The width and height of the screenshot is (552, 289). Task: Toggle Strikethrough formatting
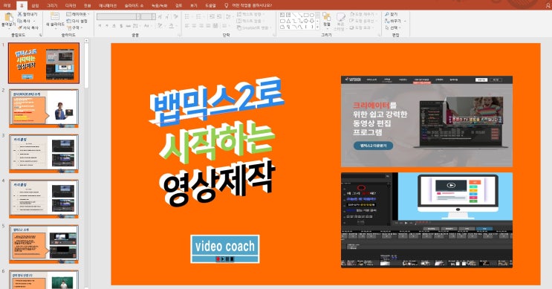tap(128, 26)
